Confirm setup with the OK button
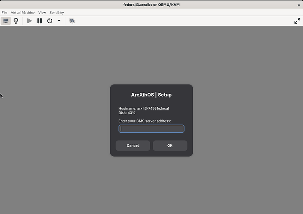303x214 pixels. [x=170, y=146]
